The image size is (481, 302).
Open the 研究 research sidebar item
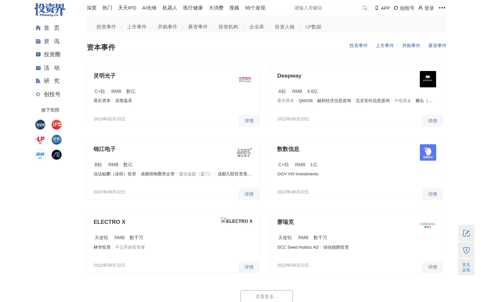tap(48, 81)
